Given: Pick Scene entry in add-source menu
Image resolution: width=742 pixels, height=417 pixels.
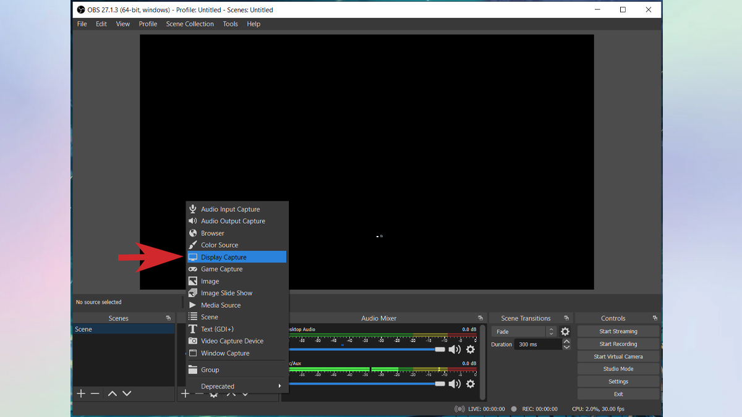Looking at the screenshot, I should click(x=237, y=317).
